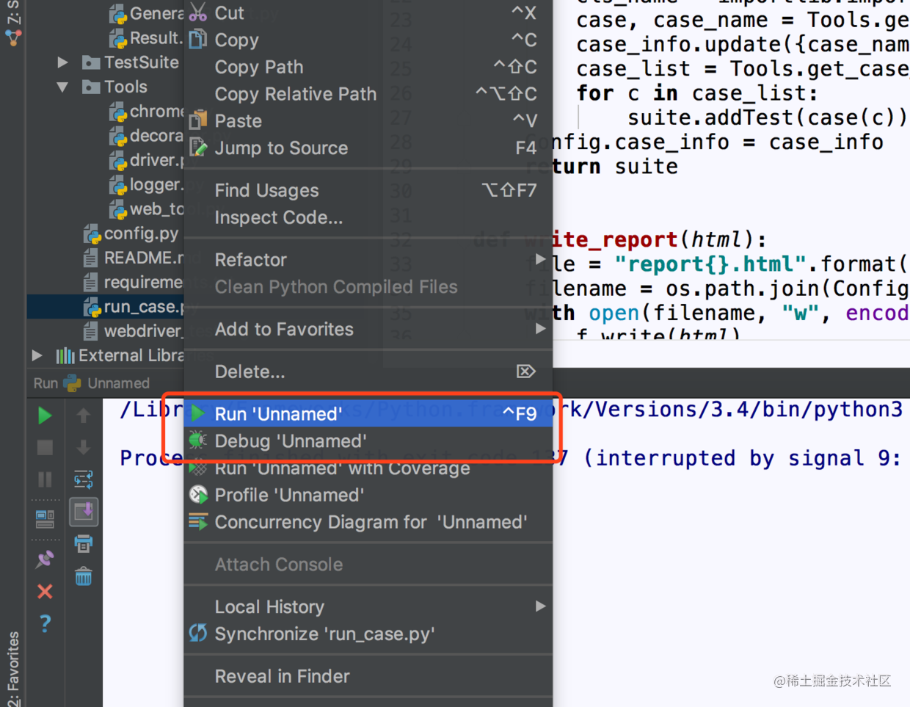
Task: Choose Reveal in Finder
Action: (368, 676)
